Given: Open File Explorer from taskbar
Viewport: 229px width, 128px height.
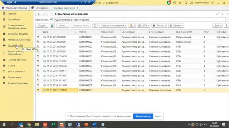Looking at the screenshot, I should [37, 124].
